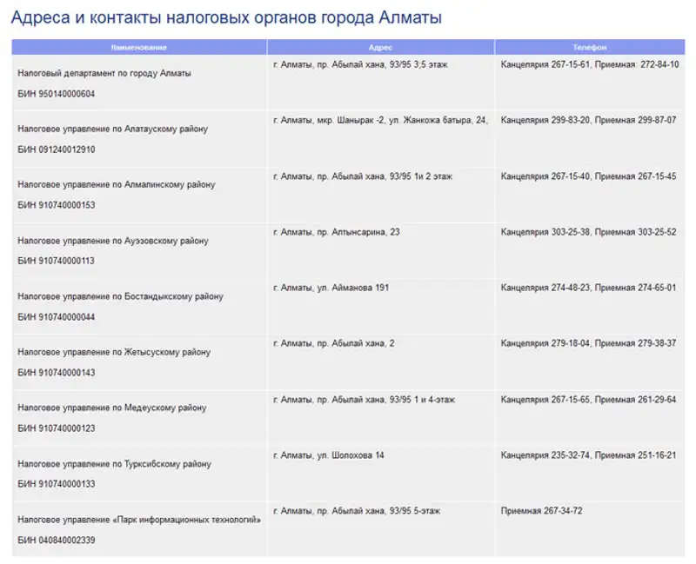696x564 pixels.
Task: Select the Алатаускому району tax office name
Action: point(113,129)
